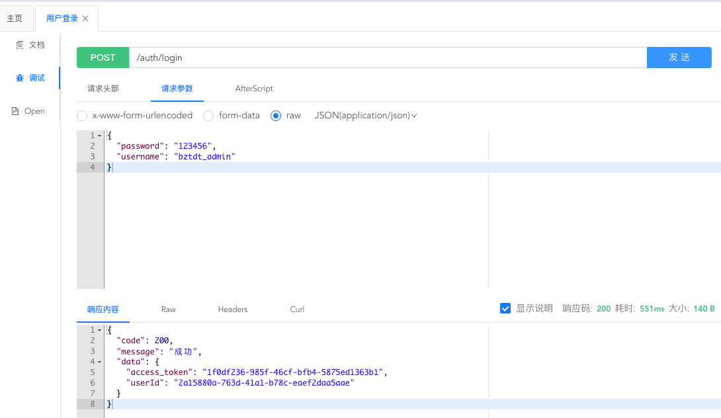
Task: Click the 发送 send button
Action: tap(679, 58)
